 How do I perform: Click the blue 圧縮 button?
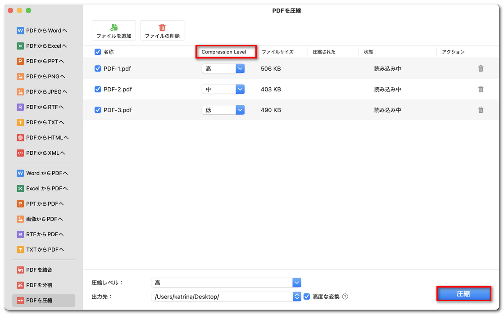(463, 293)
